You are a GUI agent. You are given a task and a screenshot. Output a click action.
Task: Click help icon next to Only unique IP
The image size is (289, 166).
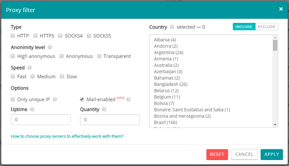[55, 100]
